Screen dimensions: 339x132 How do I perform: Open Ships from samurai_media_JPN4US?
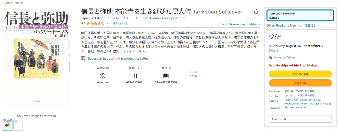(x=299, y=91)
